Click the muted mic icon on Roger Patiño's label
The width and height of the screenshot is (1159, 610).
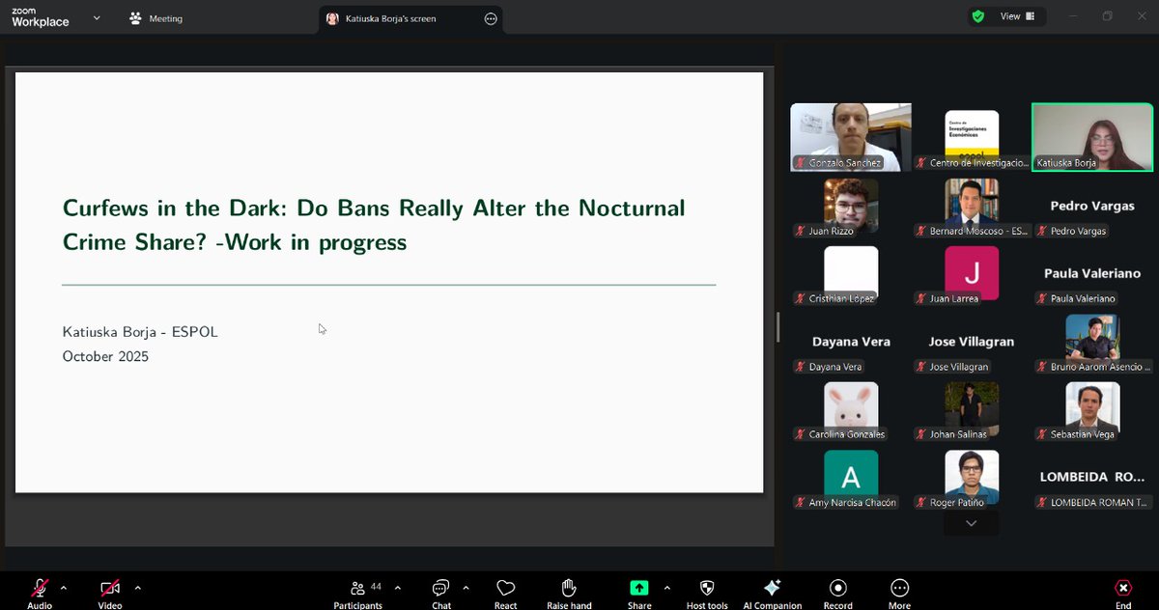point(921,502)
